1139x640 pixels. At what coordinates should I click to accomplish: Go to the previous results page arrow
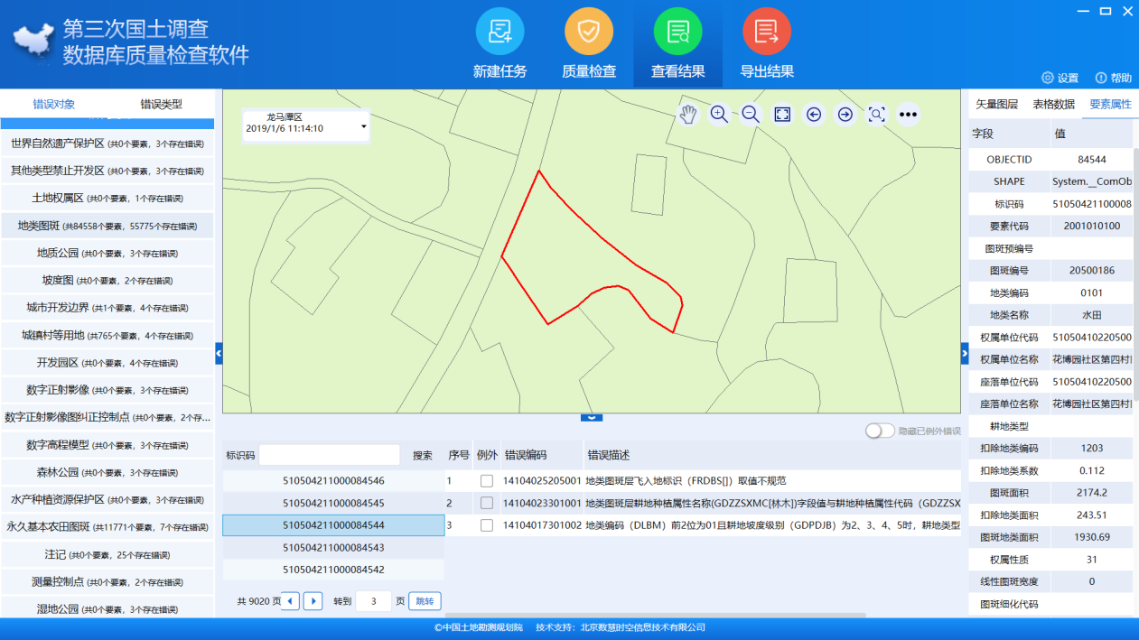click(290, 601)
